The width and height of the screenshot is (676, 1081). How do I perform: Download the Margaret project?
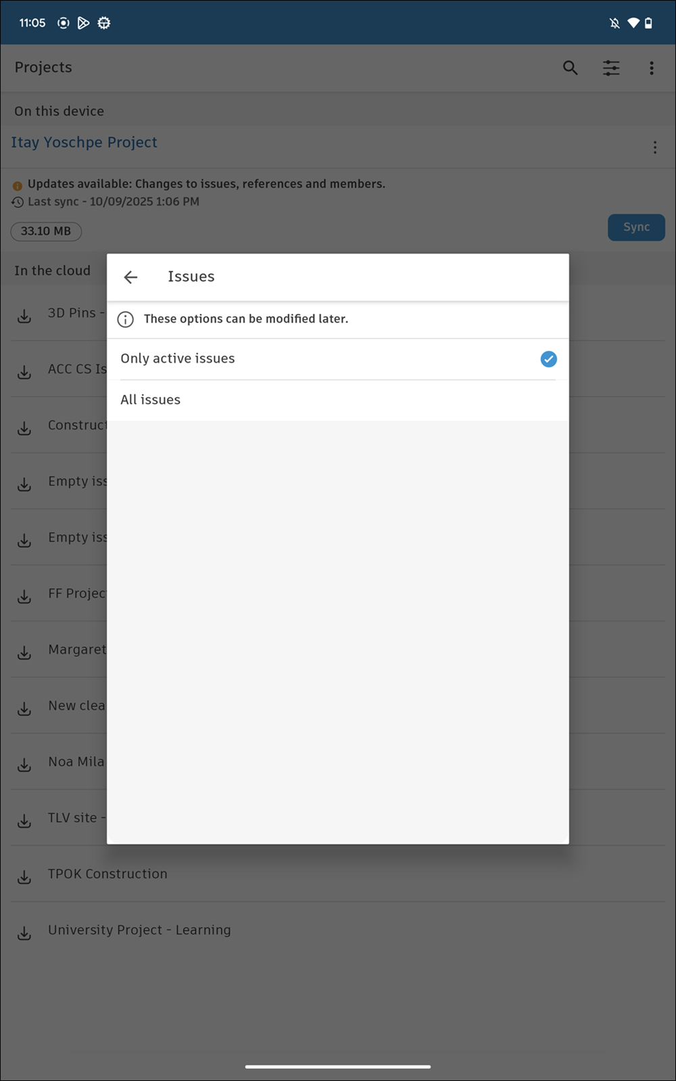pos(24,652)
